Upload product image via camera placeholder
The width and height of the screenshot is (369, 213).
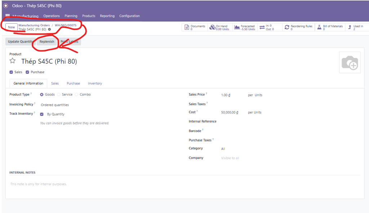pos(350,63)
